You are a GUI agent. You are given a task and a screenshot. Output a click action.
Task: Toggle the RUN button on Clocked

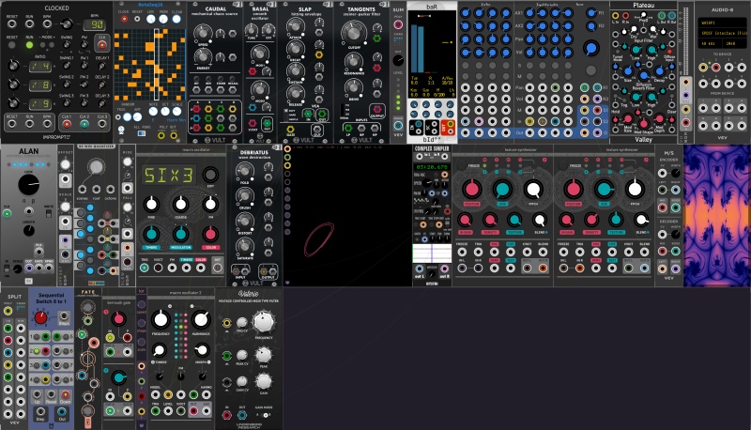(30, 45)
